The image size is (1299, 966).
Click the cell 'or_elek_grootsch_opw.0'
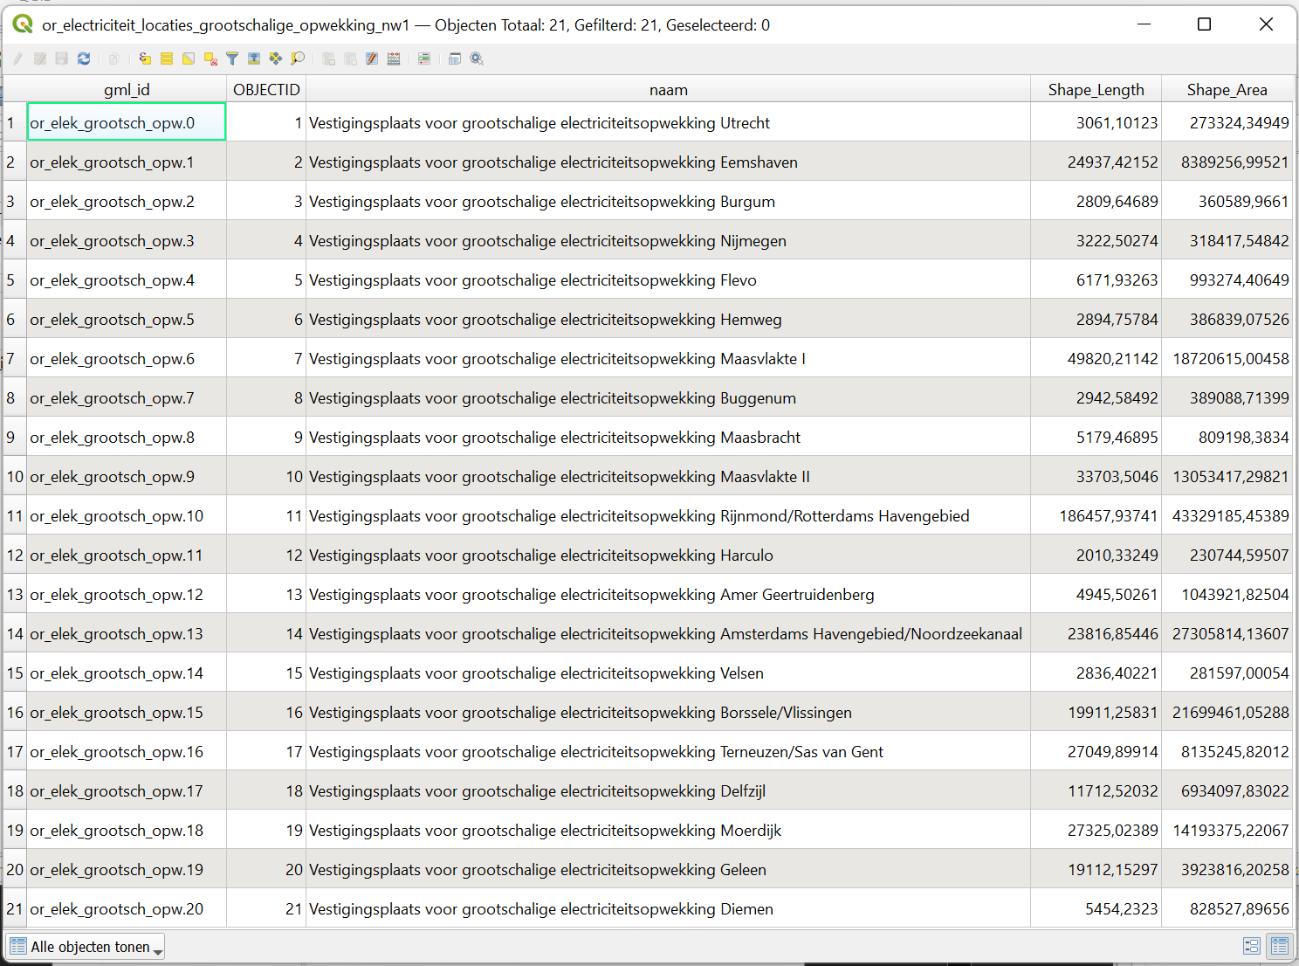[127, 122]
